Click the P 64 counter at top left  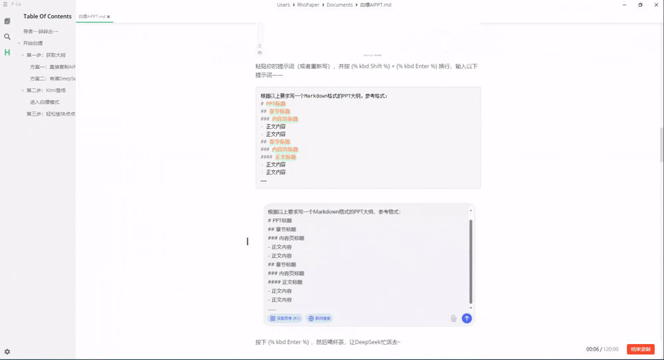(16, 4)
